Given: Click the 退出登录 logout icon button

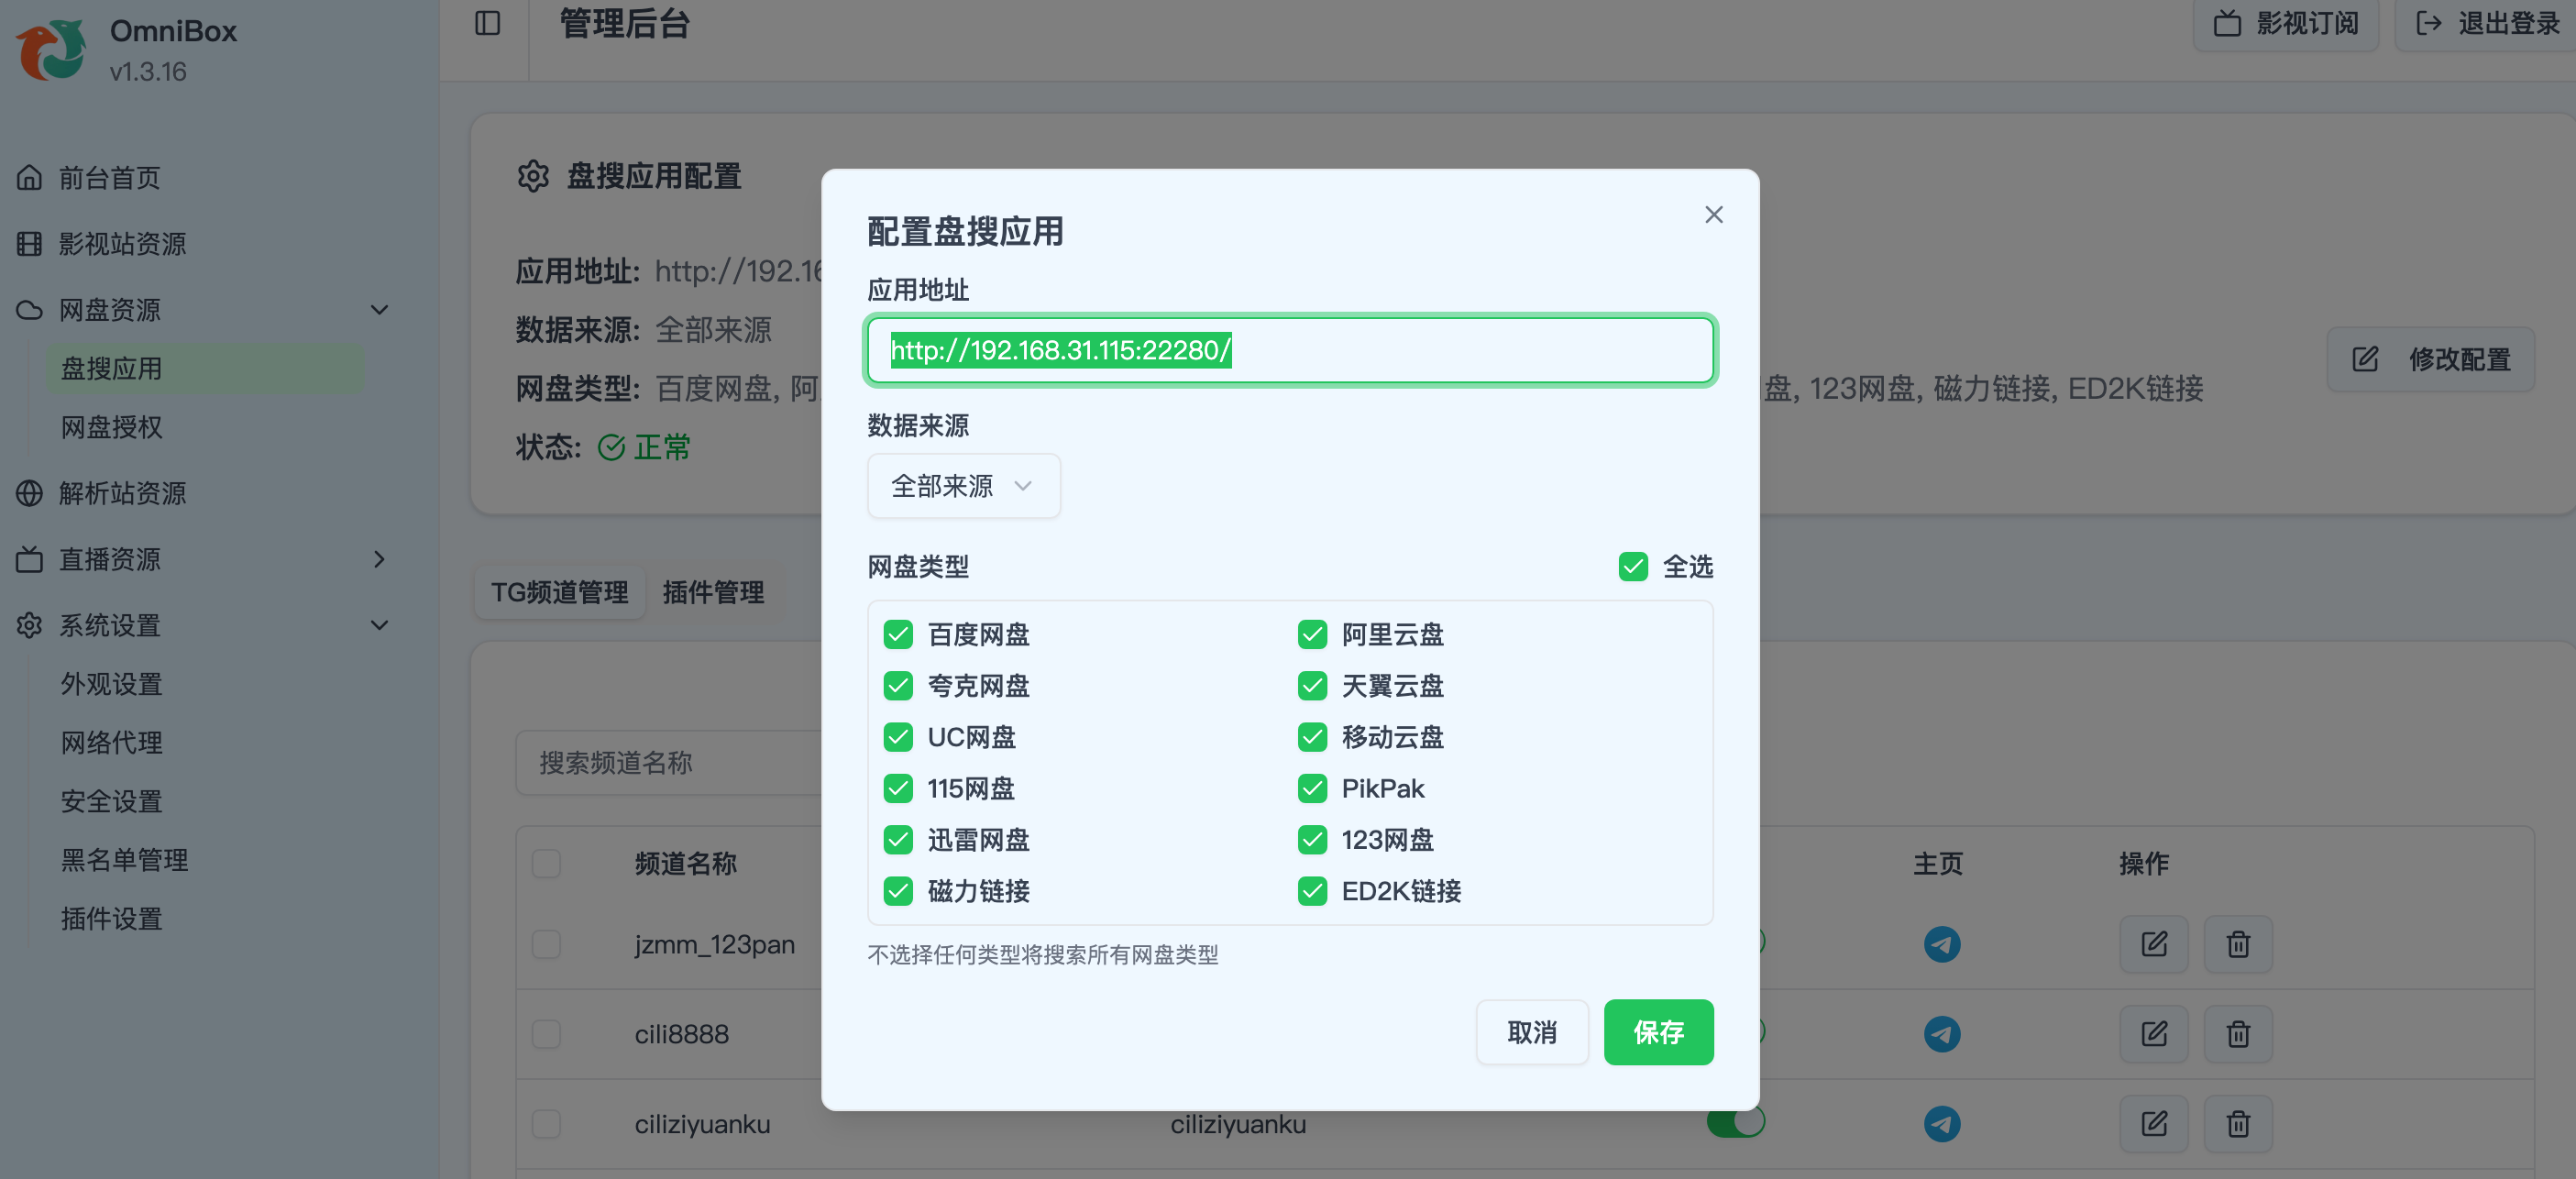Looking at the screenshot, I should click(2486, 23).
